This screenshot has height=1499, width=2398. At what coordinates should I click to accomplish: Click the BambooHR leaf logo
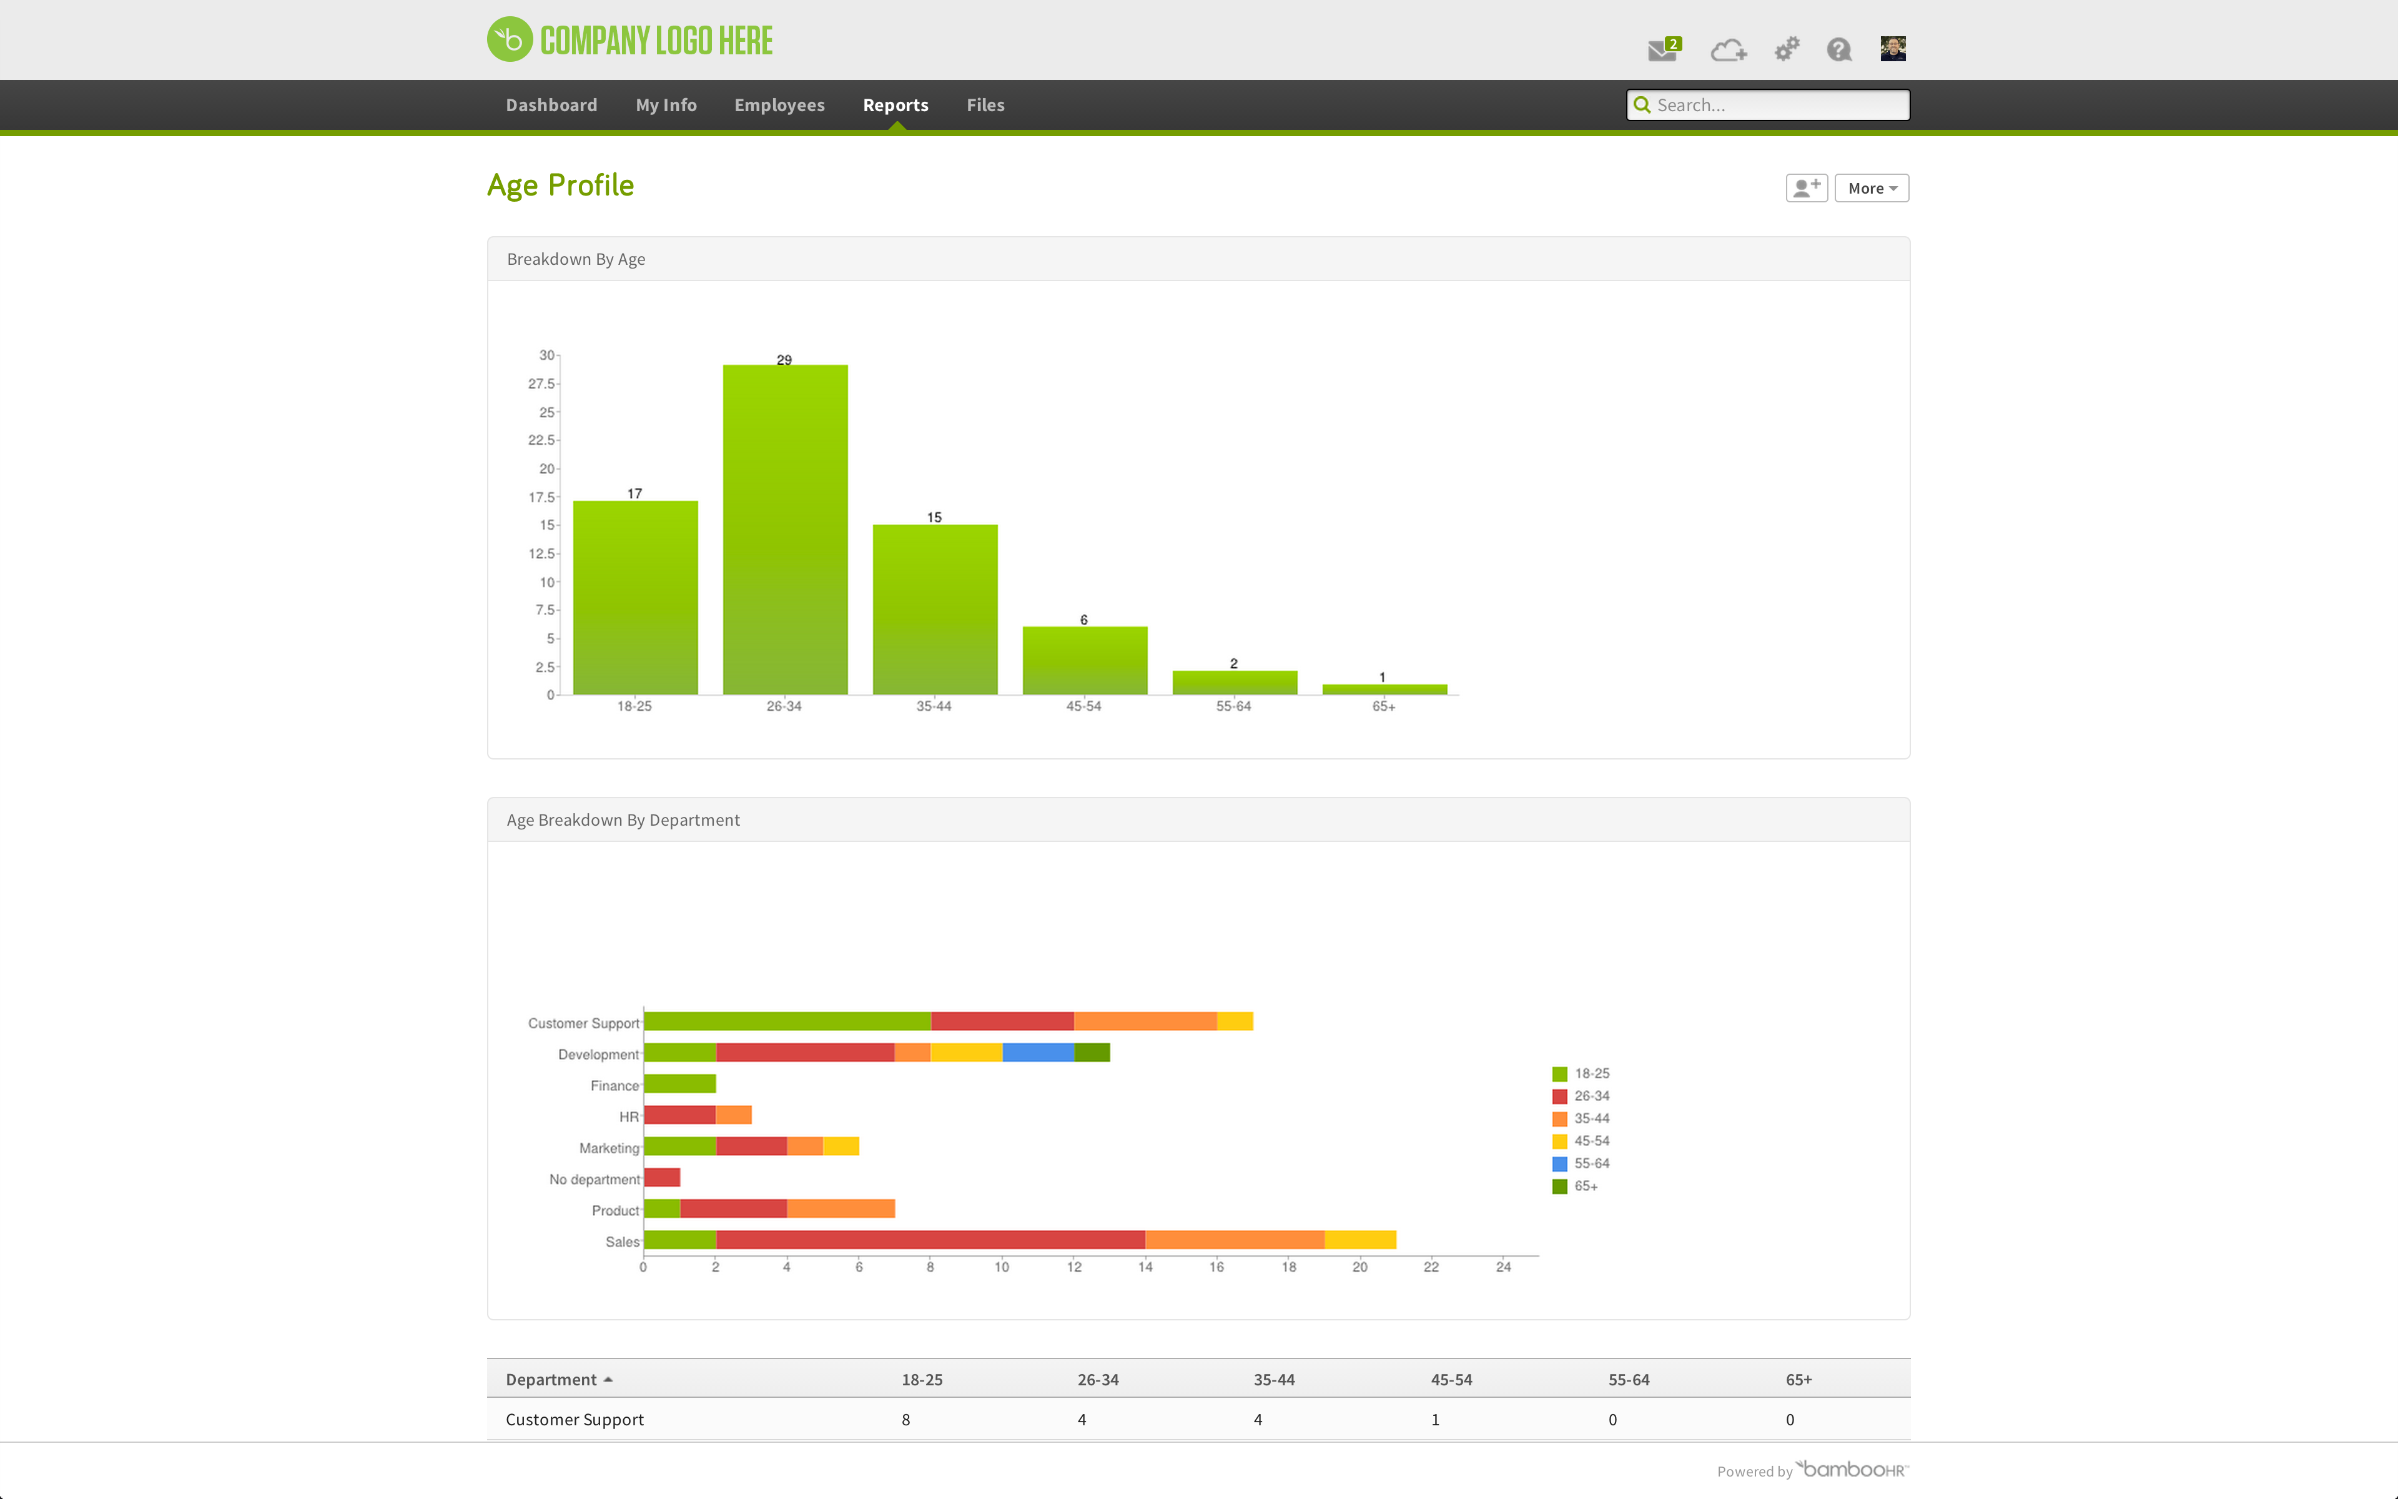510,39
